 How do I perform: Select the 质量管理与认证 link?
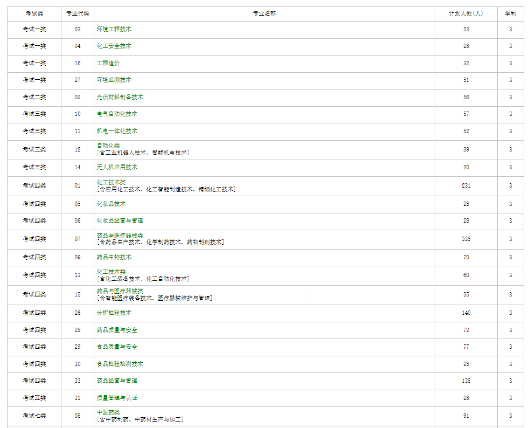(117, 398)
